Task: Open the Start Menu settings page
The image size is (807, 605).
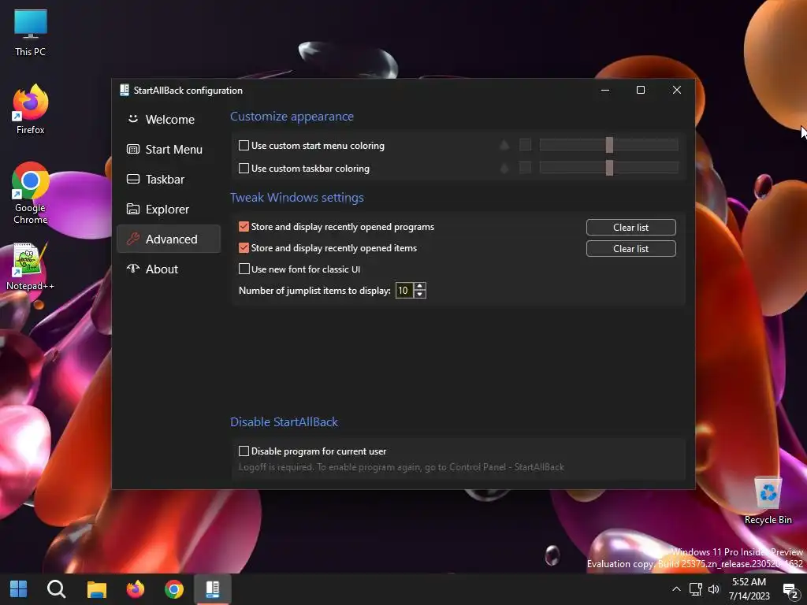Action: [x=169, y=149]
